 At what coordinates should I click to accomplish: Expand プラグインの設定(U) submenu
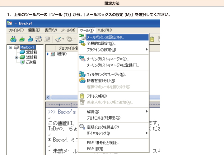tap(114, 50)
